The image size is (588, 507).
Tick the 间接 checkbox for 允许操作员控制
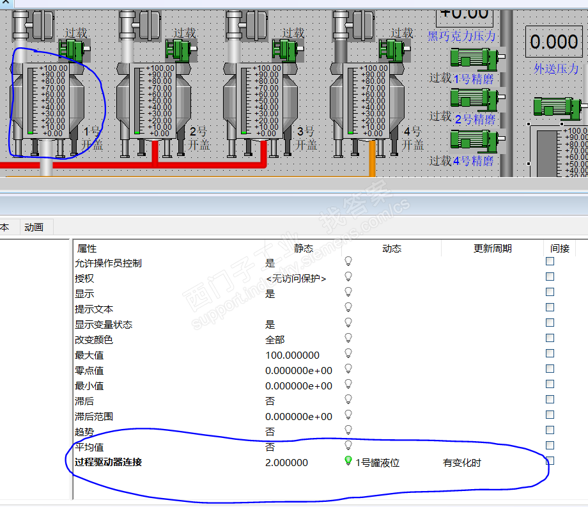(x=550, y=261)
